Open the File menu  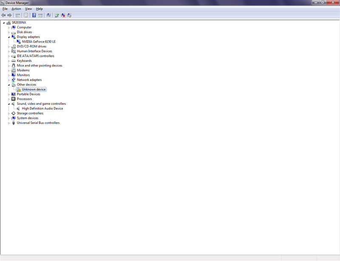(x=5, y=9)
